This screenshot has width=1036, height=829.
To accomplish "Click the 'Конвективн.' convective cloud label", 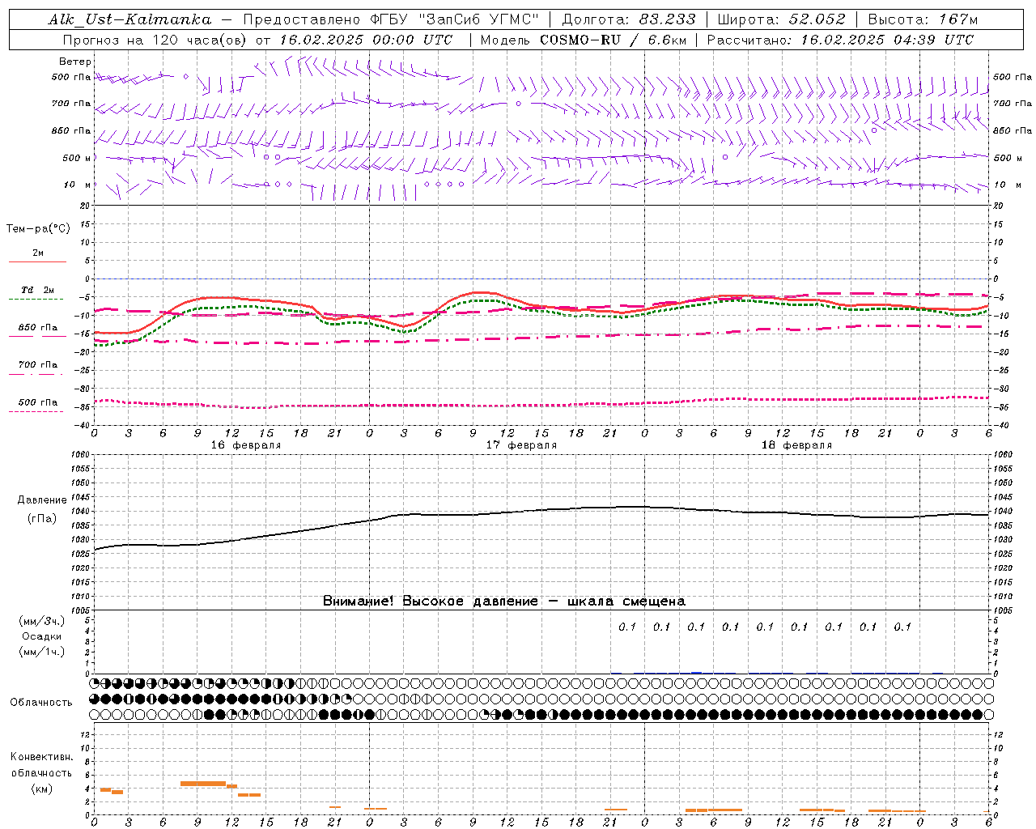I will [x=42, y=757].
